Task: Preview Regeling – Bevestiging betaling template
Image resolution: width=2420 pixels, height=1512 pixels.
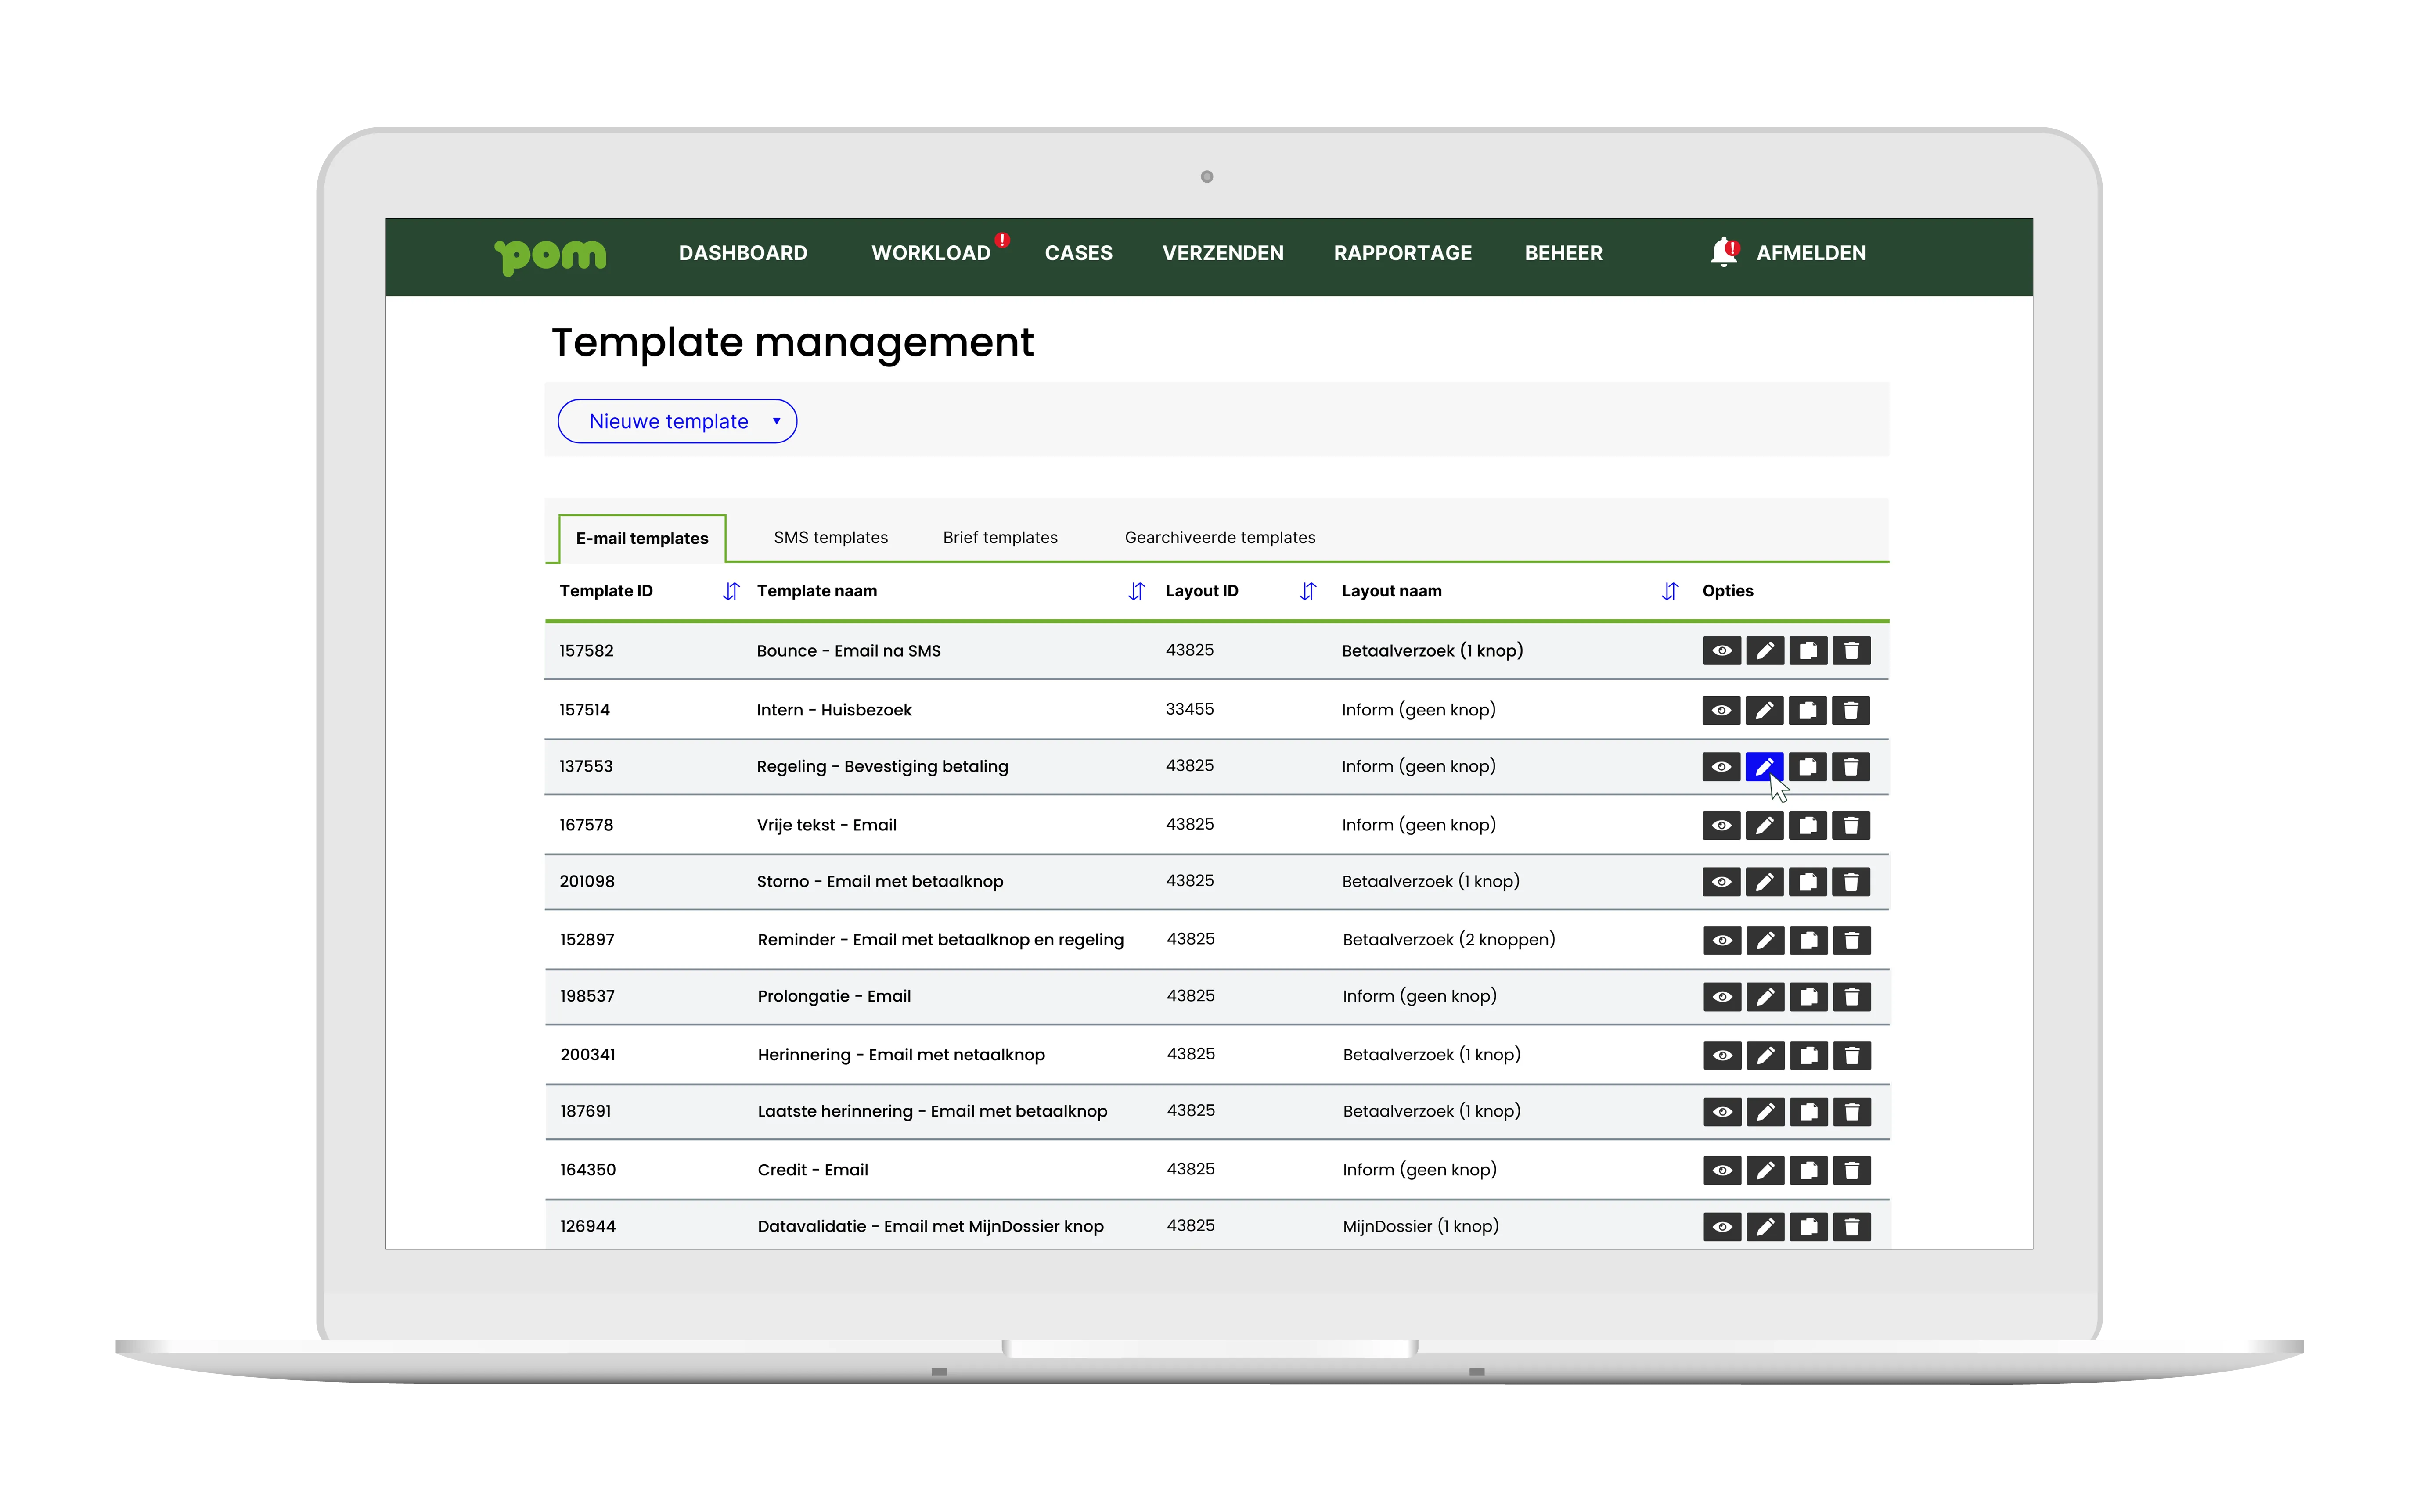Action: (x=1722, y=767)
